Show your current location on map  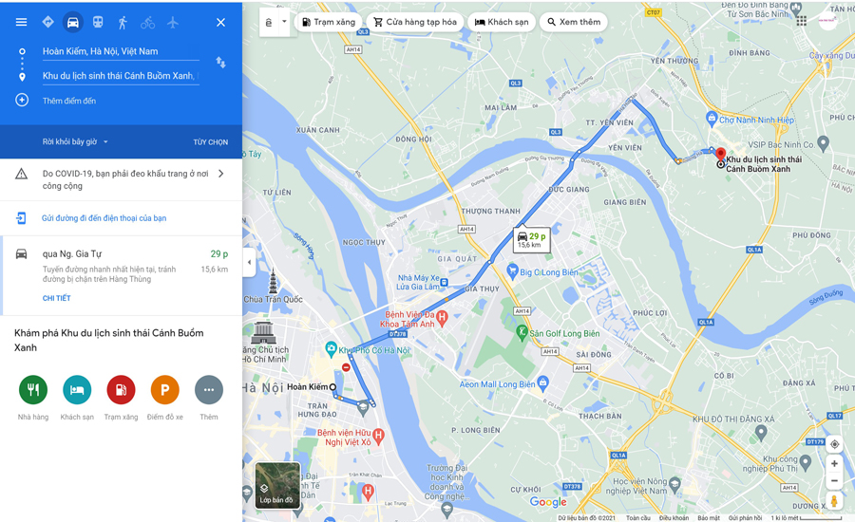click(x=834, y=444)
